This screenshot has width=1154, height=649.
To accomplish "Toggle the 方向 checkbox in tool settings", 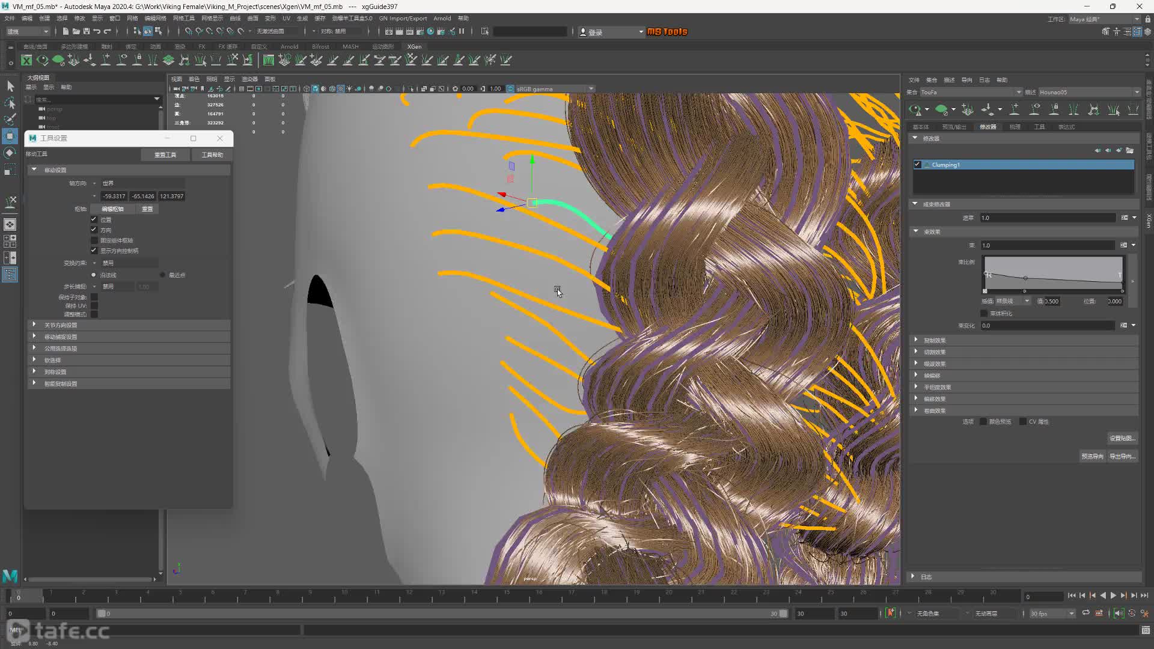I will 94,230.
